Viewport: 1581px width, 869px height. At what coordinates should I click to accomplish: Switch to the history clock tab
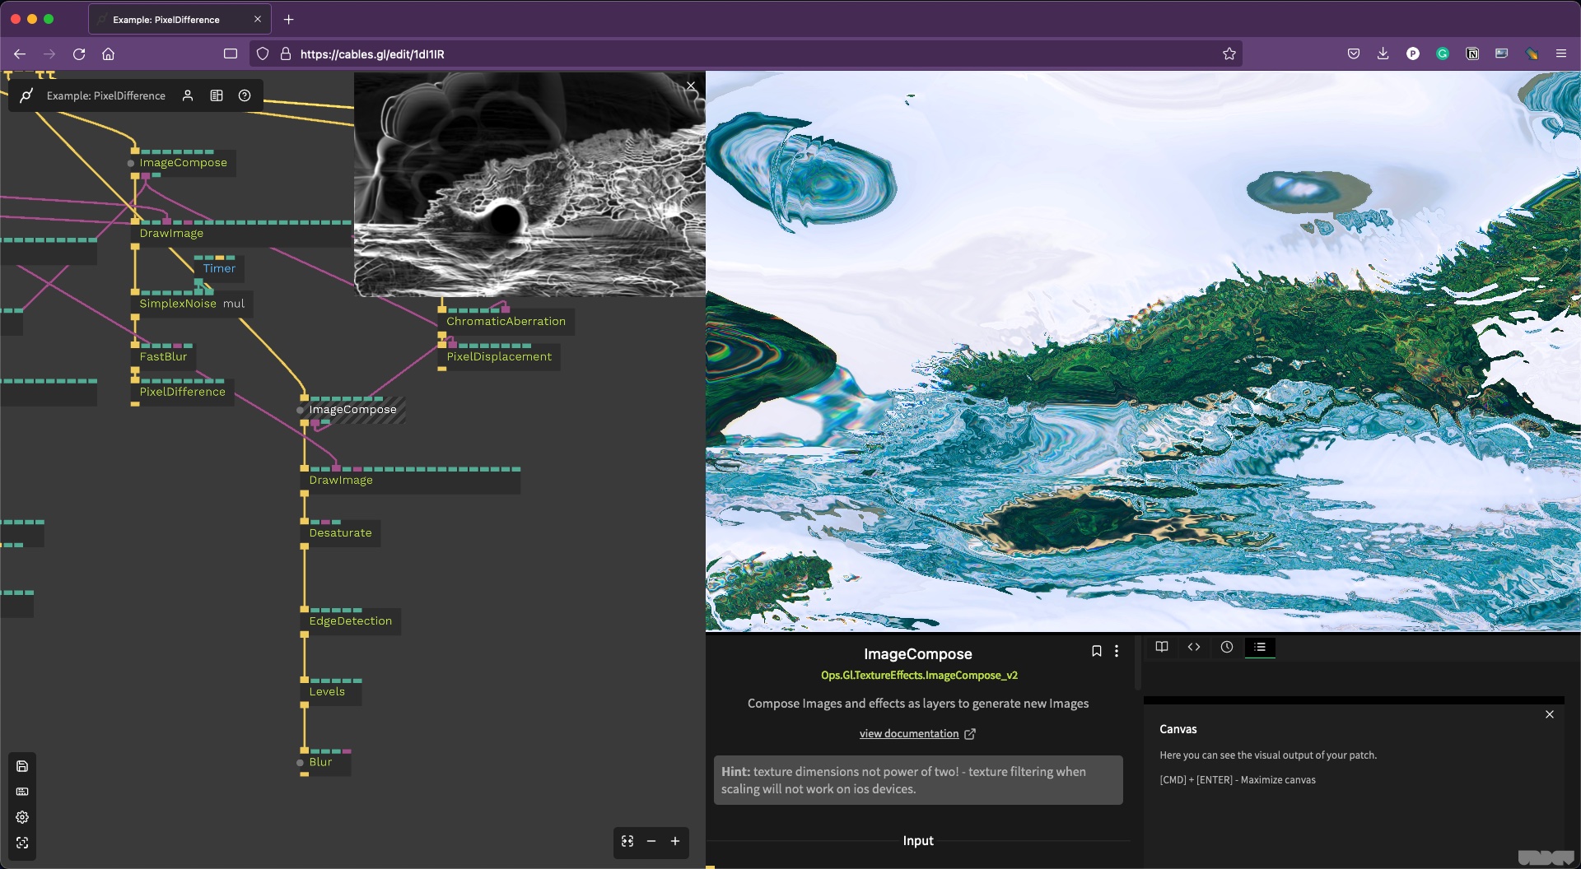point(1227,647)
